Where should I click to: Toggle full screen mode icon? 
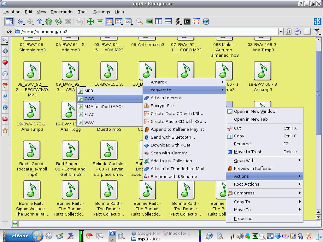point(197,21)
